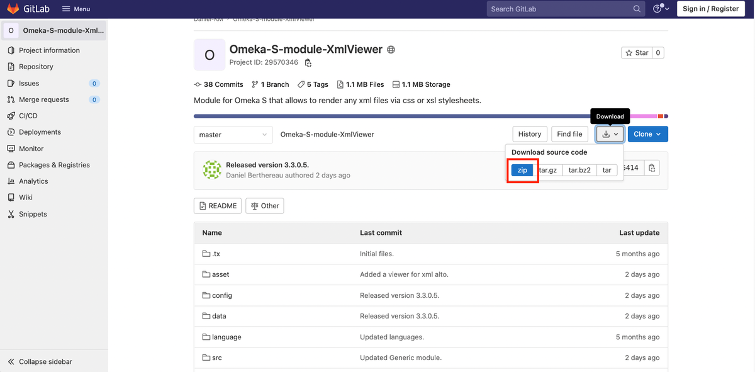Open the top Menu navigation
This screenshot has height=372, width=755.
click(76, 9)
